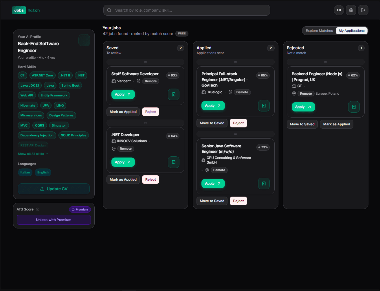380x291 pixels.
Task: Click drag handle above Staff Software Developer card
Action: [146, 62]
